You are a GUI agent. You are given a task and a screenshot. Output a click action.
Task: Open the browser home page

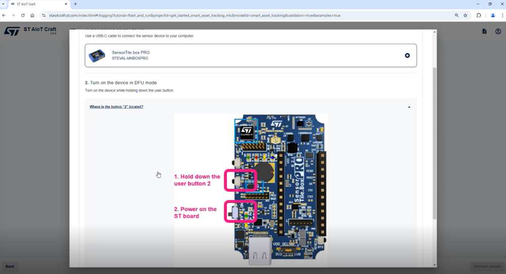pyautogui.click(x=32, y=15)
